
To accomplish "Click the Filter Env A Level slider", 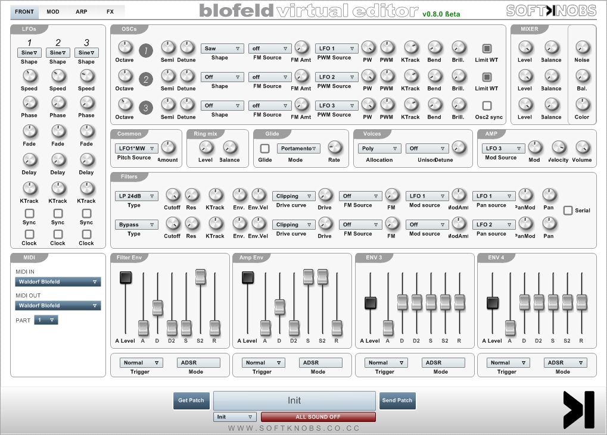I will [126, 277].
